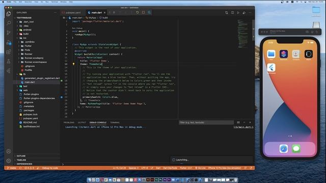The width and height of the screenshot is (326, 183).
Task: Click the simulator rotate icon
Action: coord(317,32)
